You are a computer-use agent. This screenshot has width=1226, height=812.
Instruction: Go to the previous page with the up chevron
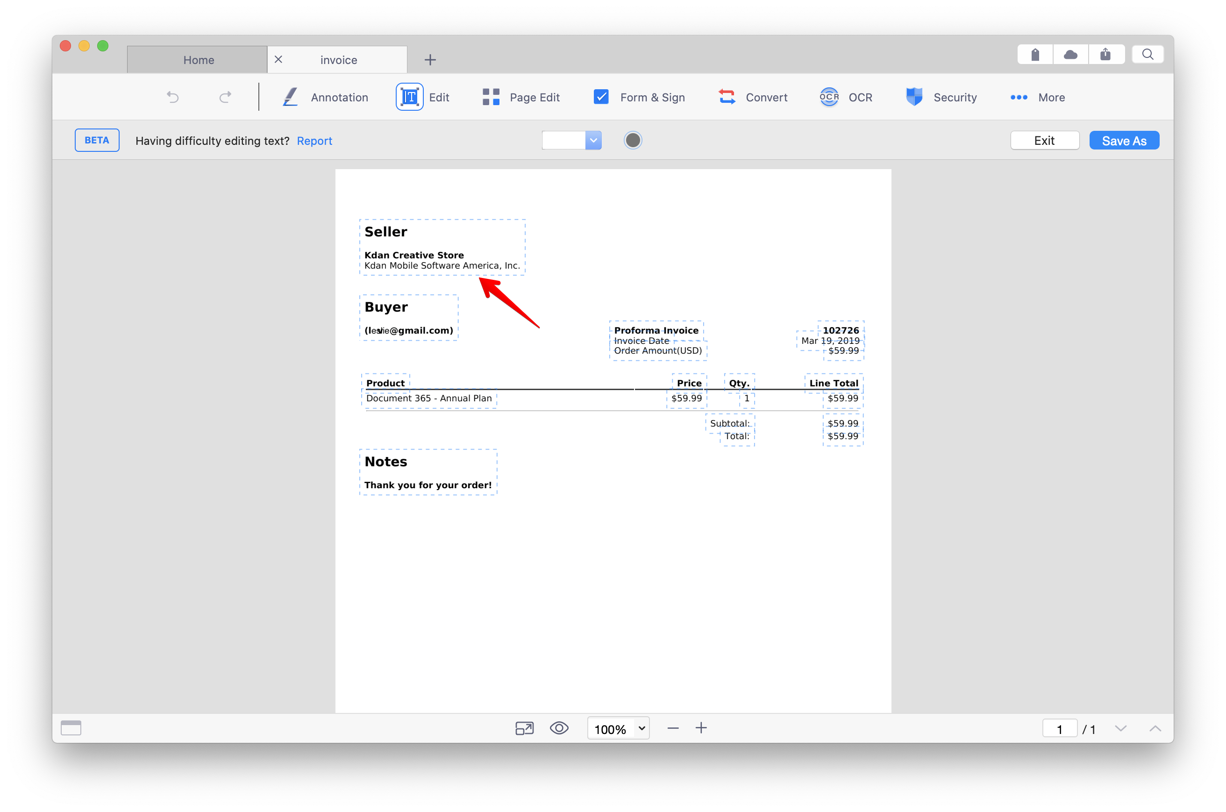(1155, 728)
